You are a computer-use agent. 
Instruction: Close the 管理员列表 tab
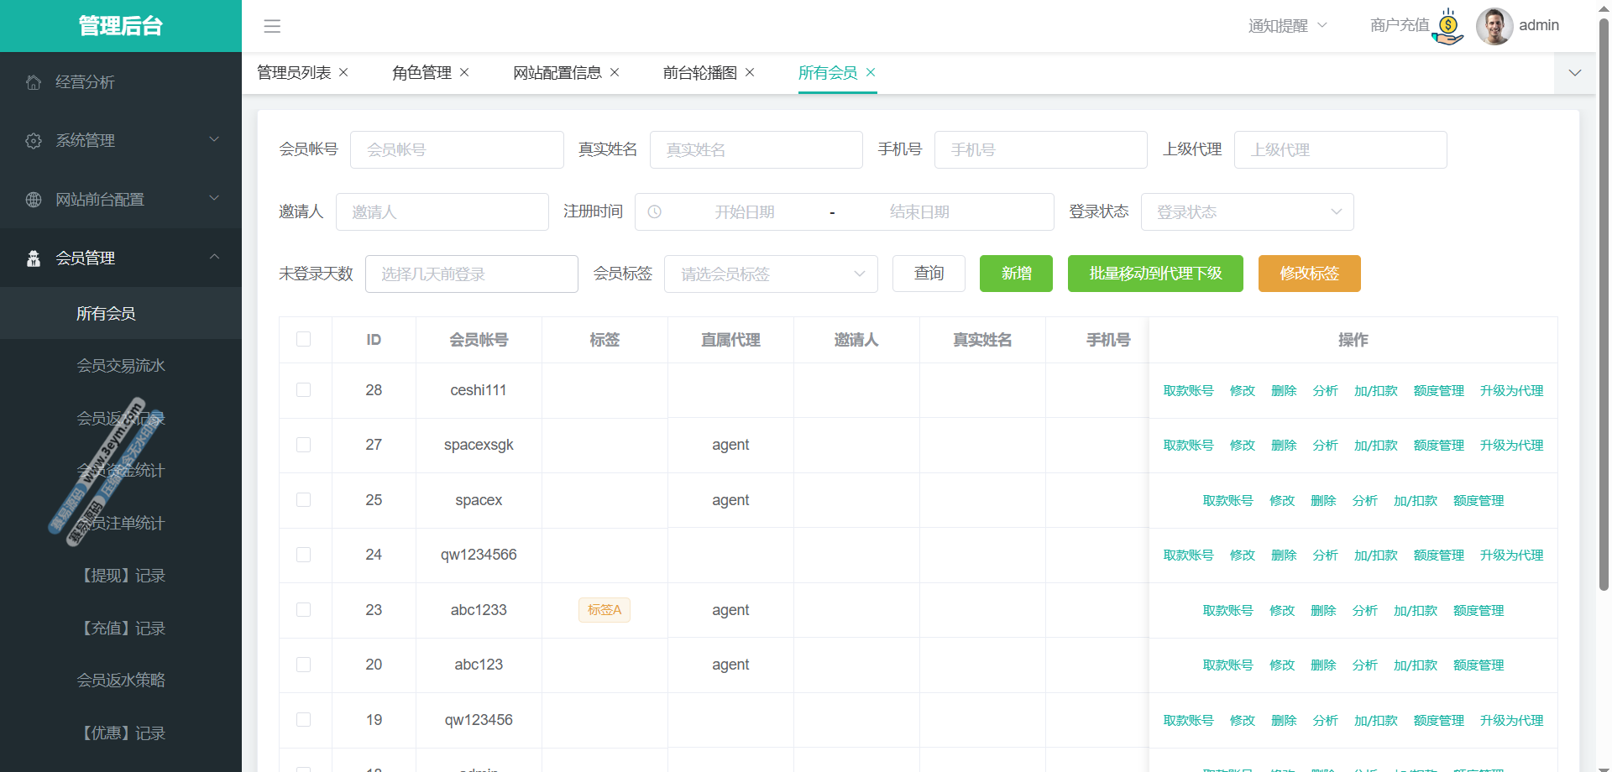click(343, 73)
